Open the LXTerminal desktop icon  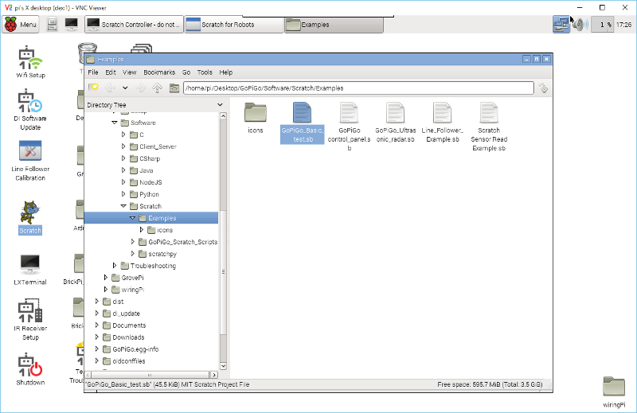coord(30,270)
